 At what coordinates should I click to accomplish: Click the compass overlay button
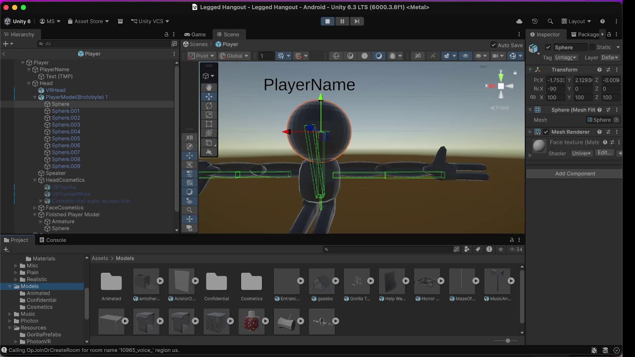click(190, 146)
